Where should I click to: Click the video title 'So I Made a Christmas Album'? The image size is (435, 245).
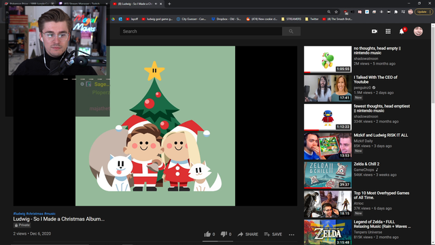[59, 219]
